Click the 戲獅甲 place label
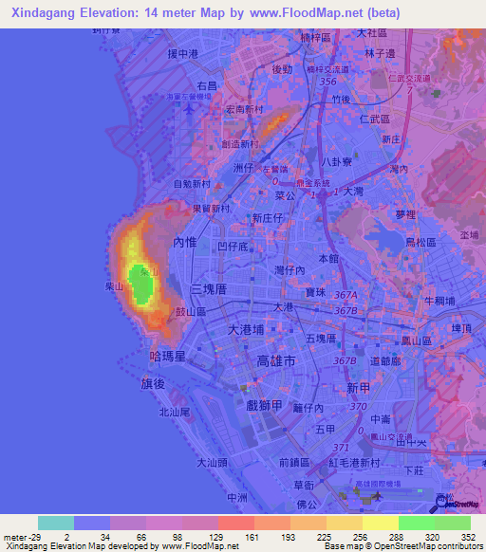Image resolution: width=486 pixels, height=552 pixels. pos(264,406)
